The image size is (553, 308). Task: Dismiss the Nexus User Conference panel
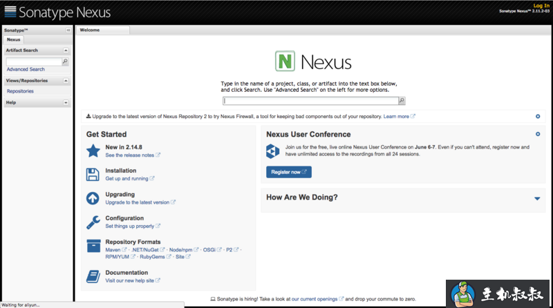538,134
